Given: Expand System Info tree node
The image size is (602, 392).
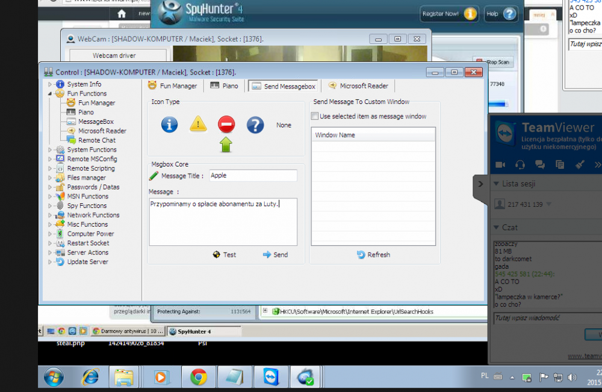Looking at the screenshot, I should coord(50,84).
